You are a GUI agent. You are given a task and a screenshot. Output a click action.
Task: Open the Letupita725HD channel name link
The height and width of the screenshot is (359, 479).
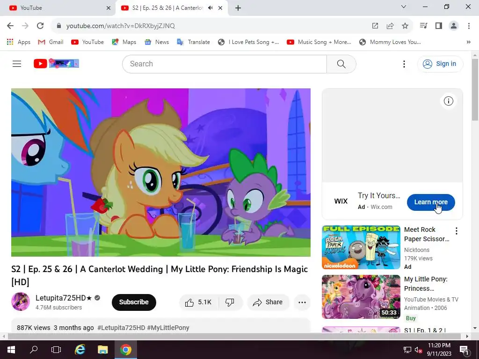(64, 298)
